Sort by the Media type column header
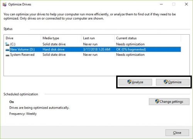 click(61, 38)
